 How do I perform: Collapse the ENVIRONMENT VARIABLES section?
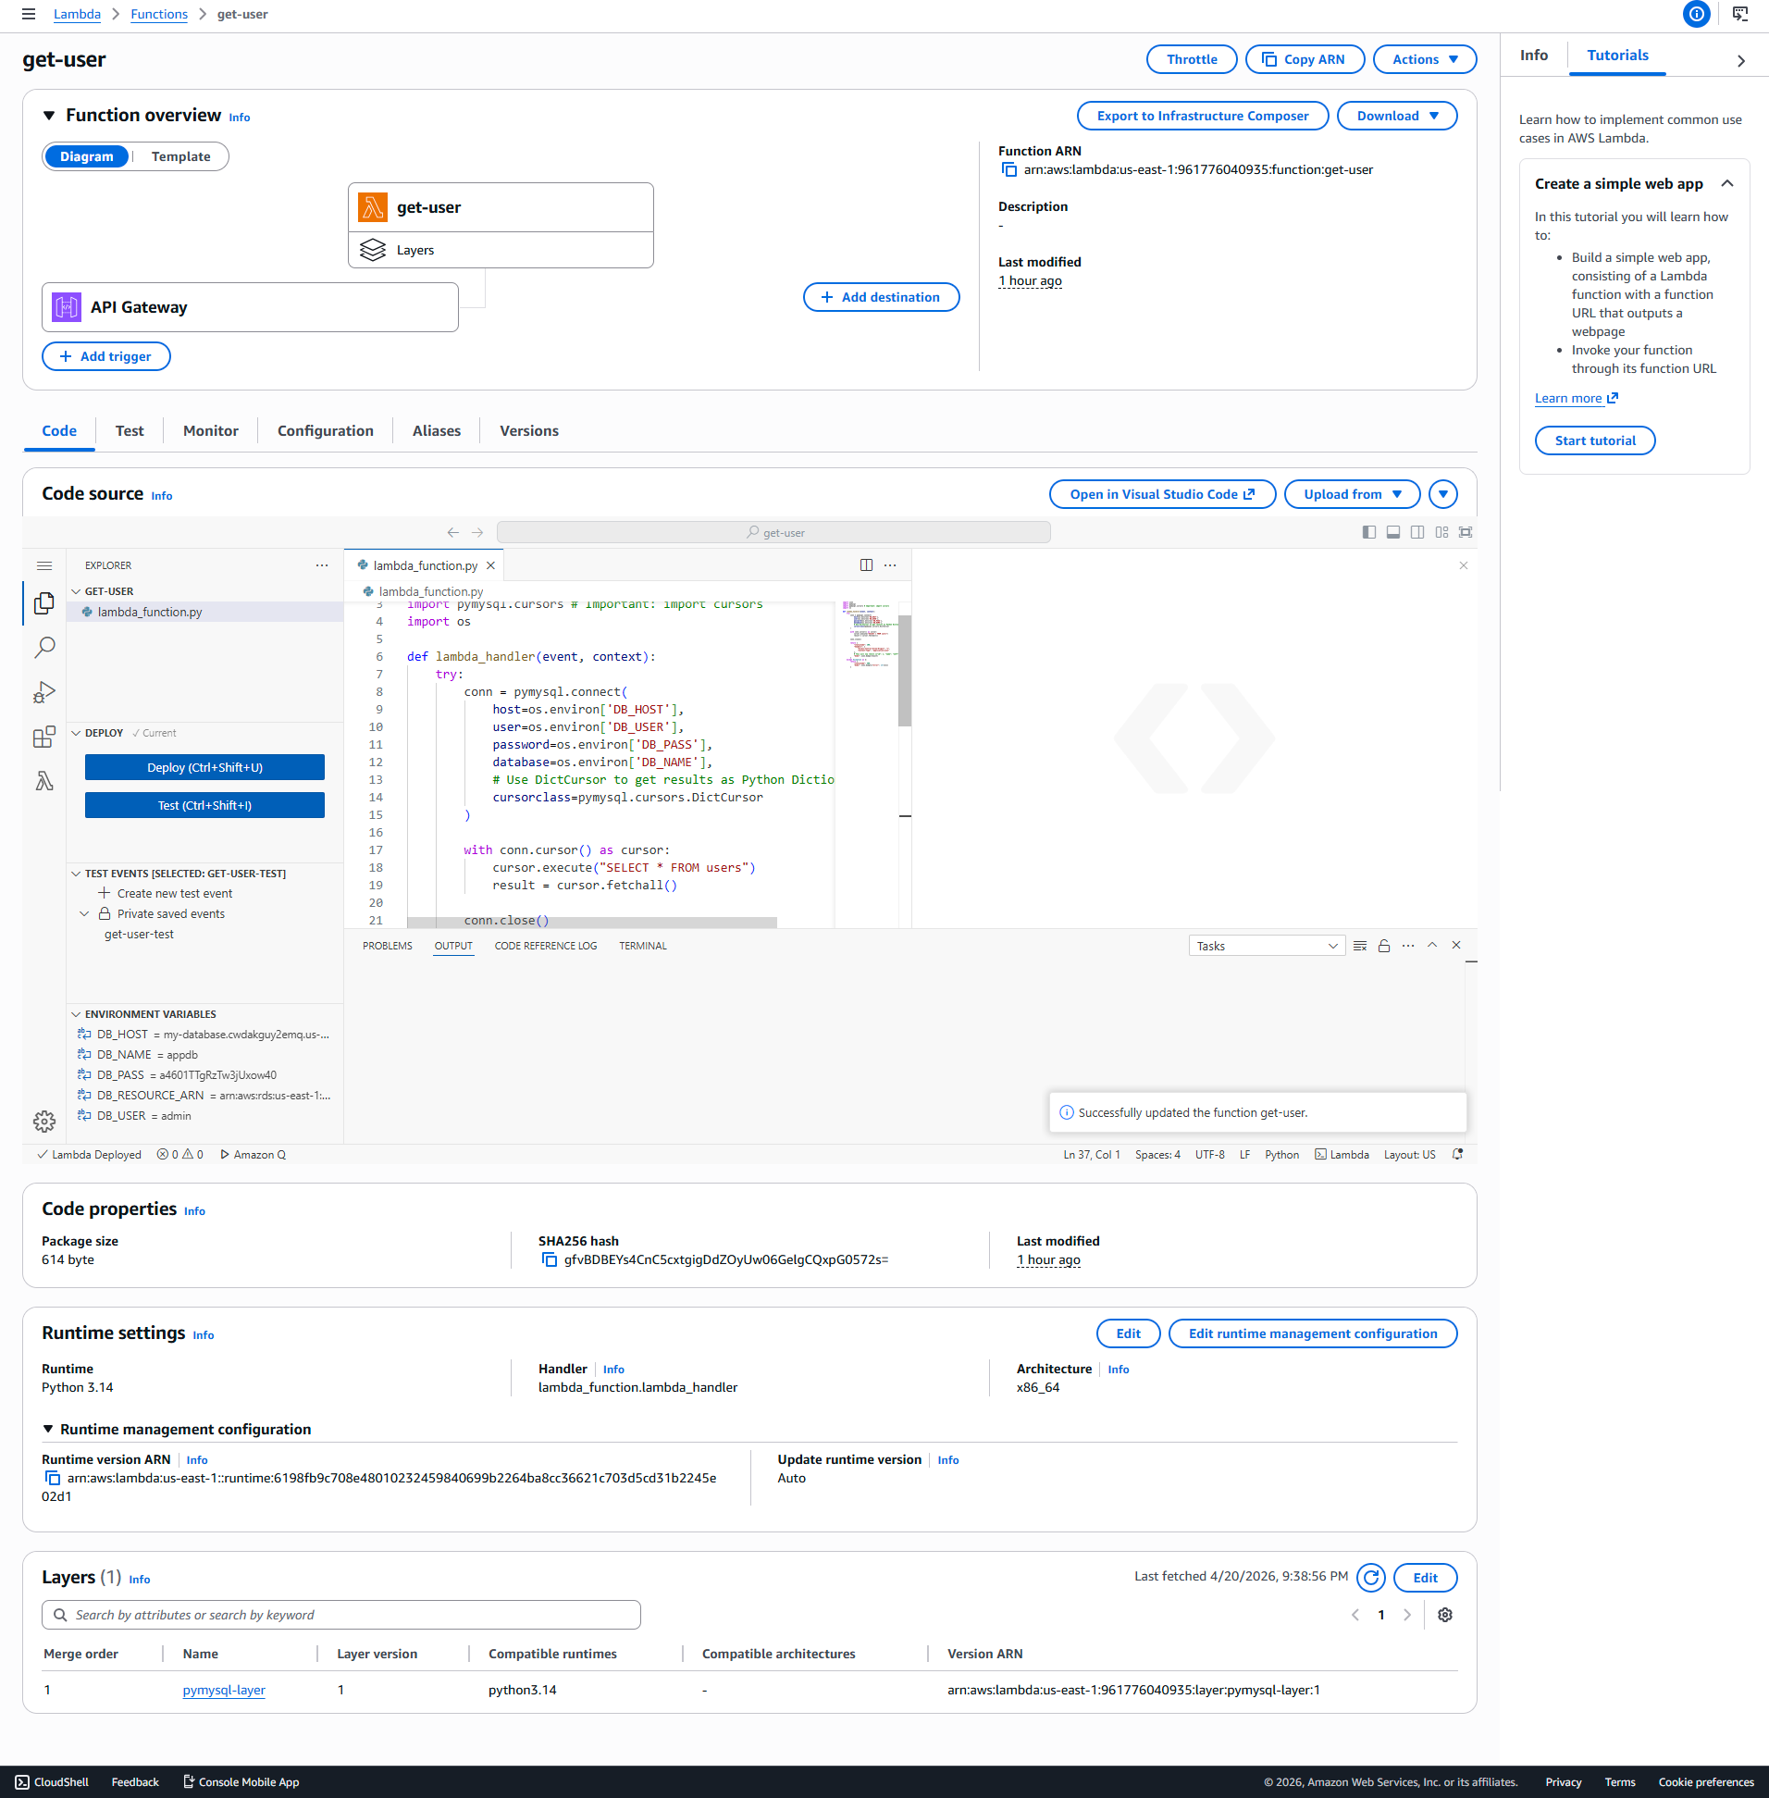pos(76,1015)
